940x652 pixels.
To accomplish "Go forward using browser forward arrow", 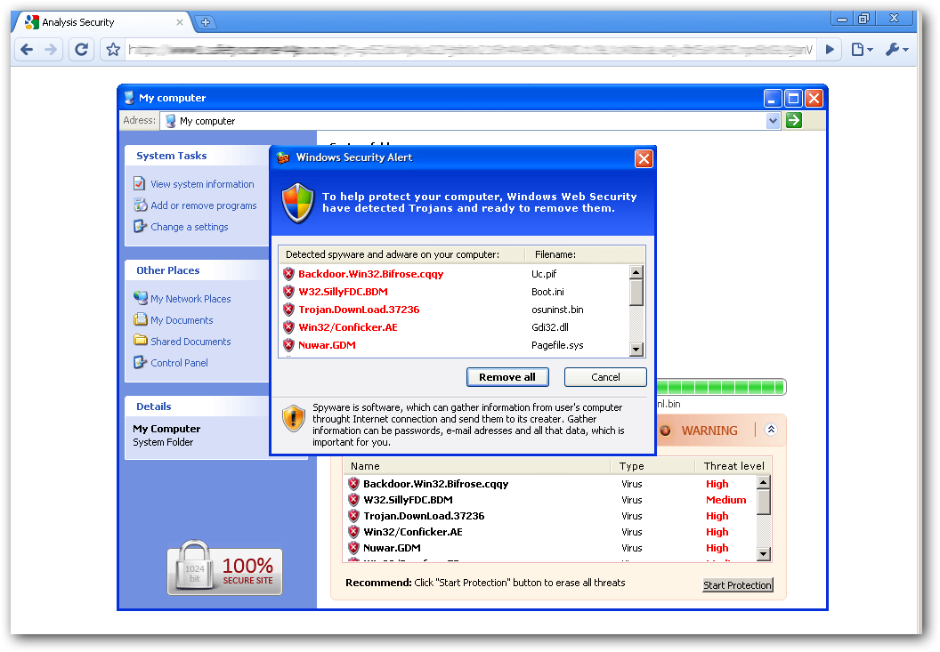I will 51,49.
